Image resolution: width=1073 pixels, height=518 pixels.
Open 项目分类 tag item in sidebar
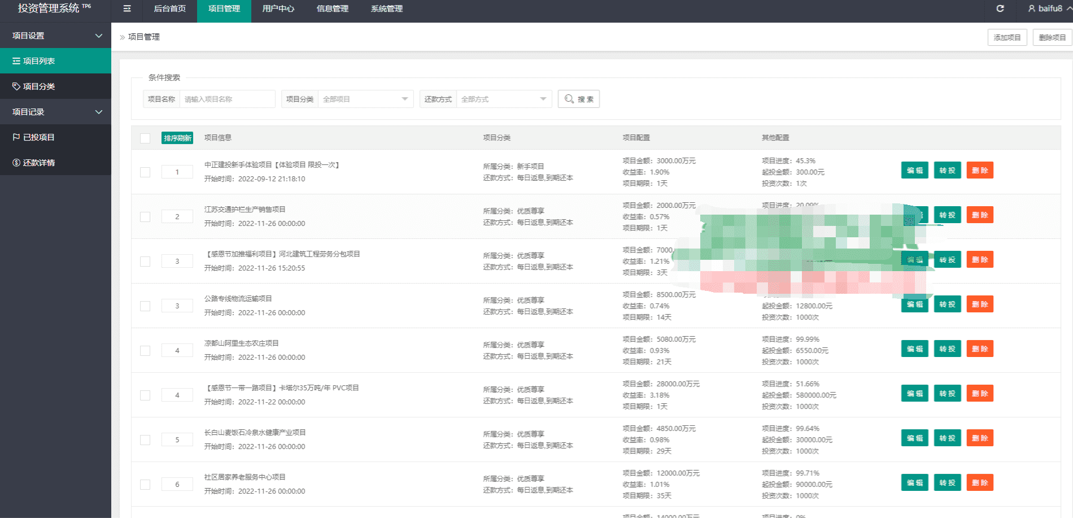click(x=55, y=86)
